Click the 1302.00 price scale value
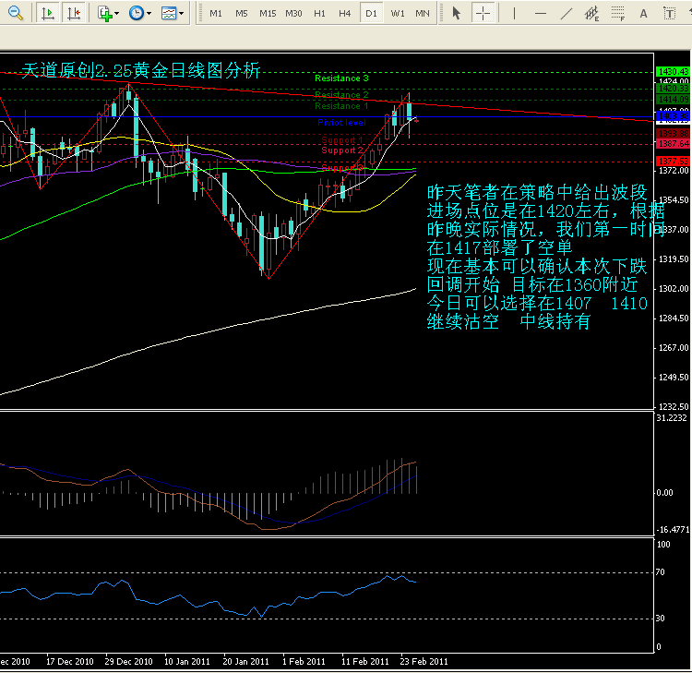 (x=674, y=289)
